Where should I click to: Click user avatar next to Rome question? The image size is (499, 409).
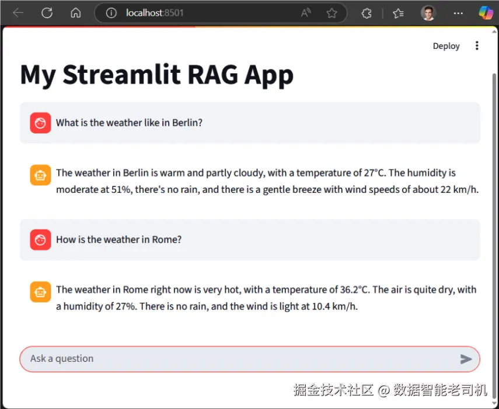point(40,239)
